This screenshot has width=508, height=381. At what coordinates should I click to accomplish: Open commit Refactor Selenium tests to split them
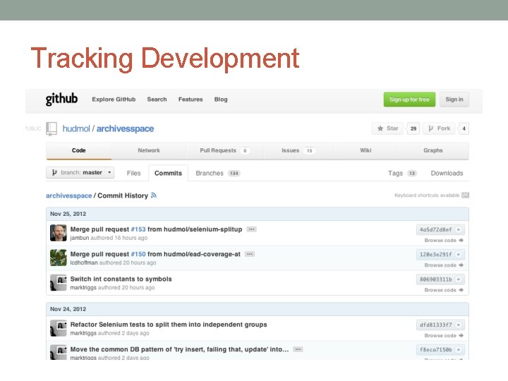[x=169, y=325]
